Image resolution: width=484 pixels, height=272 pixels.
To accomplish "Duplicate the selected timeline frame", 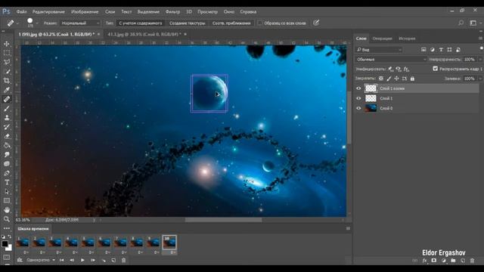I will click(x=113, y=260).
